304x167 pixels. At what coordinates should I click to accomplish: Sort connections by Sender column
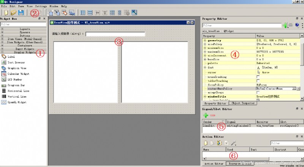214,122
